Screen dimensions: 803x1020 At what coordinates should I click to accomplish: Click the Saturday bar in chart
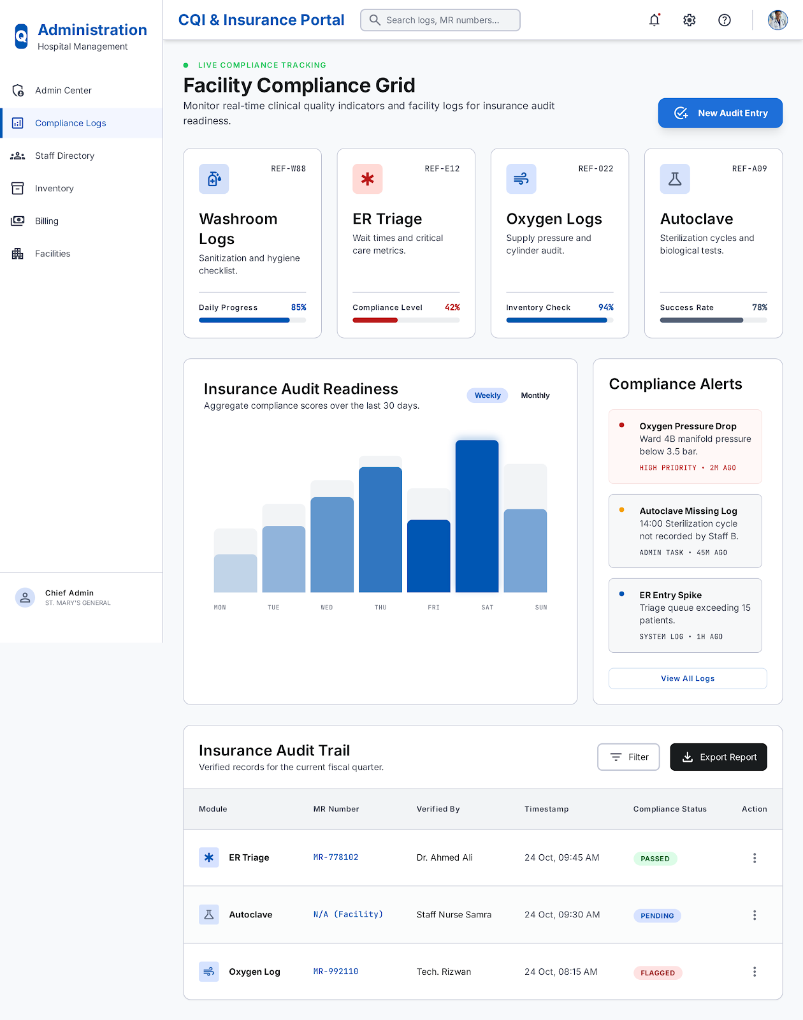477,516
